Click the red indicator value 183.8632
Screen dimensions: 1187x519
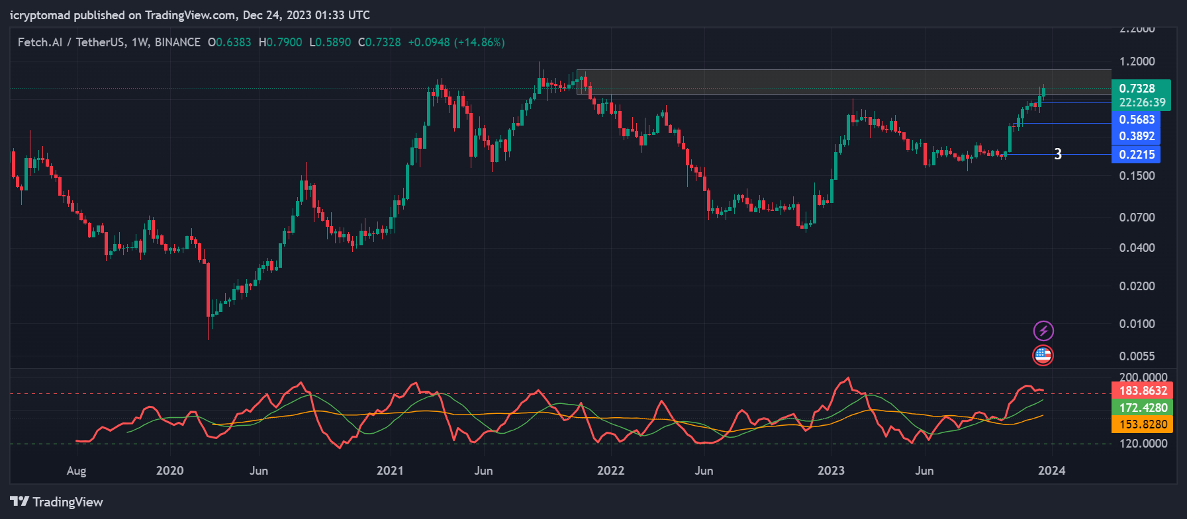pos(1143,391)
